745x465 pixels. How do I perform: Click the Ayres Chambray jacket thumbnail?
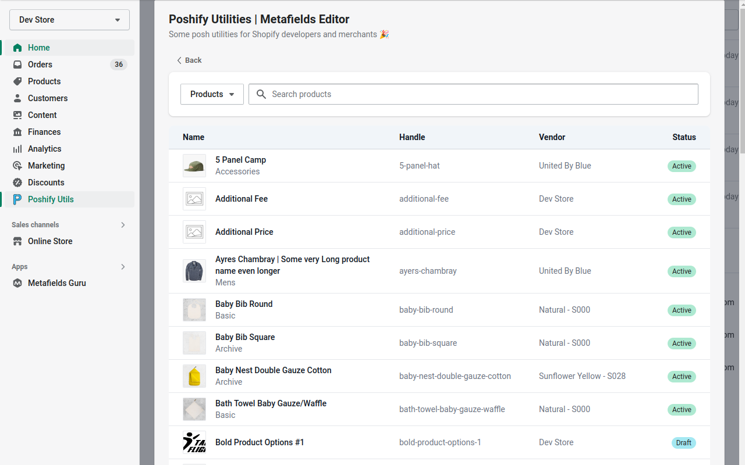(194, 271)
